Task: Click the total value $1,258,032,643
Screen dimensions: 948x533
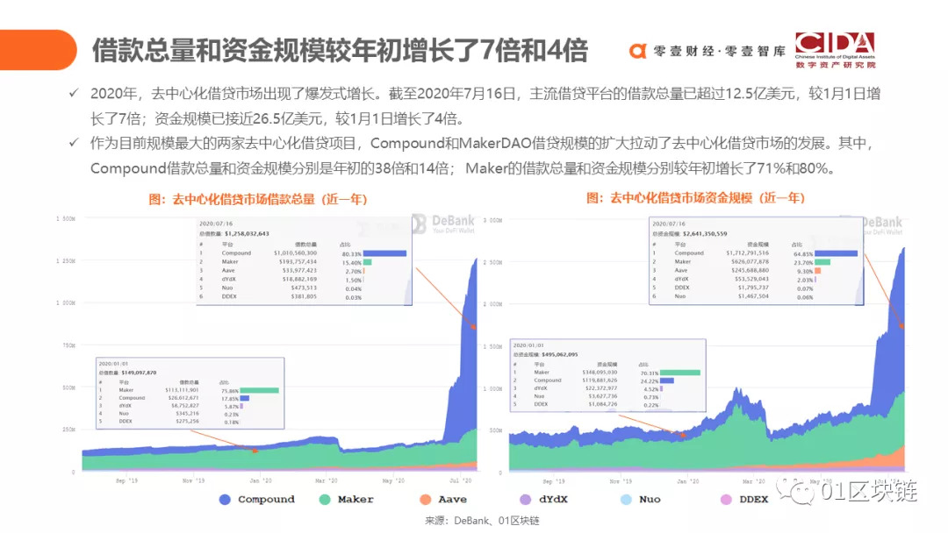Action: (247, 233)
